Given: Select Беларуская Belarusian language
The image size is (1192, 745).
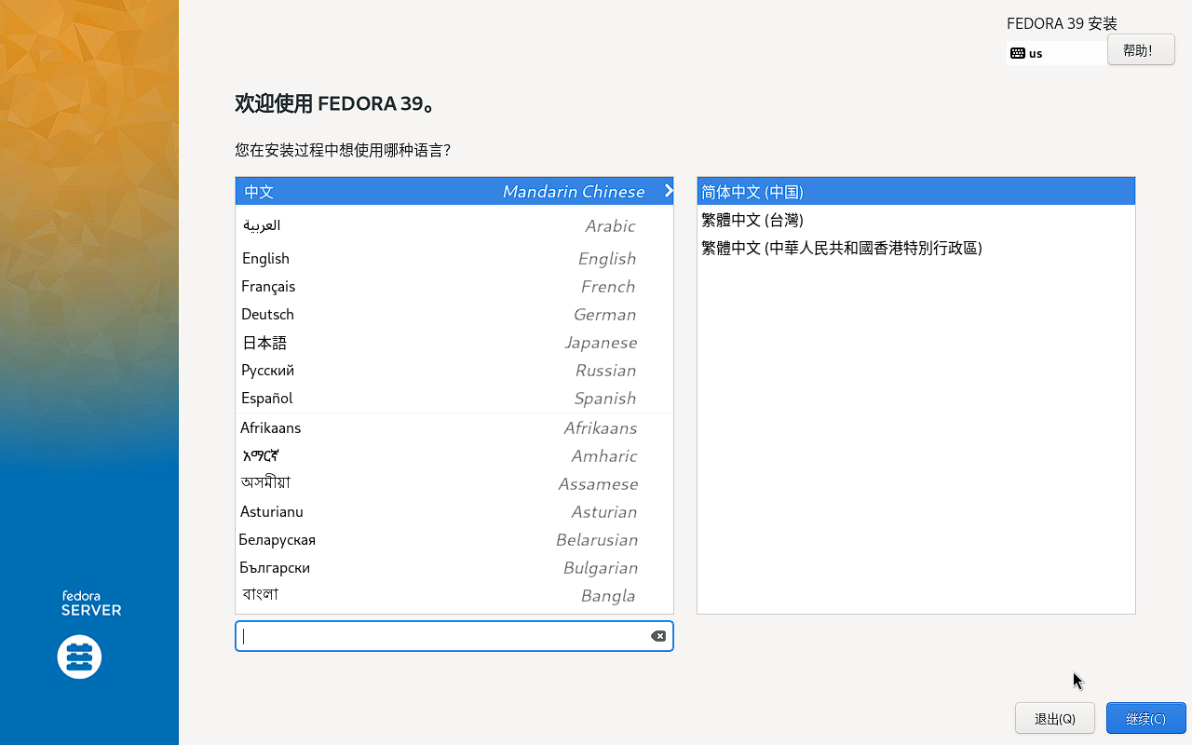Looking at the screenshot, I should point(454,539).
